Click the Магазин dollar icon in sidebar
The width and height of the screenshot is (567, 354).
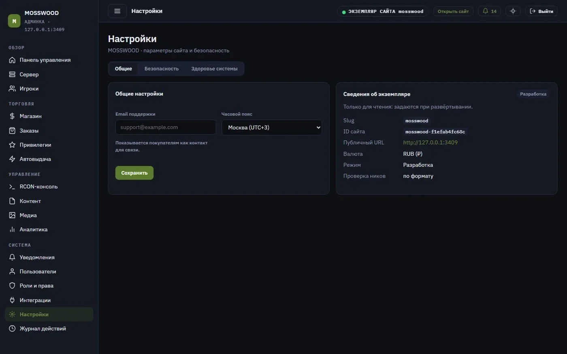pyautogui.click(x=12, y=116)
